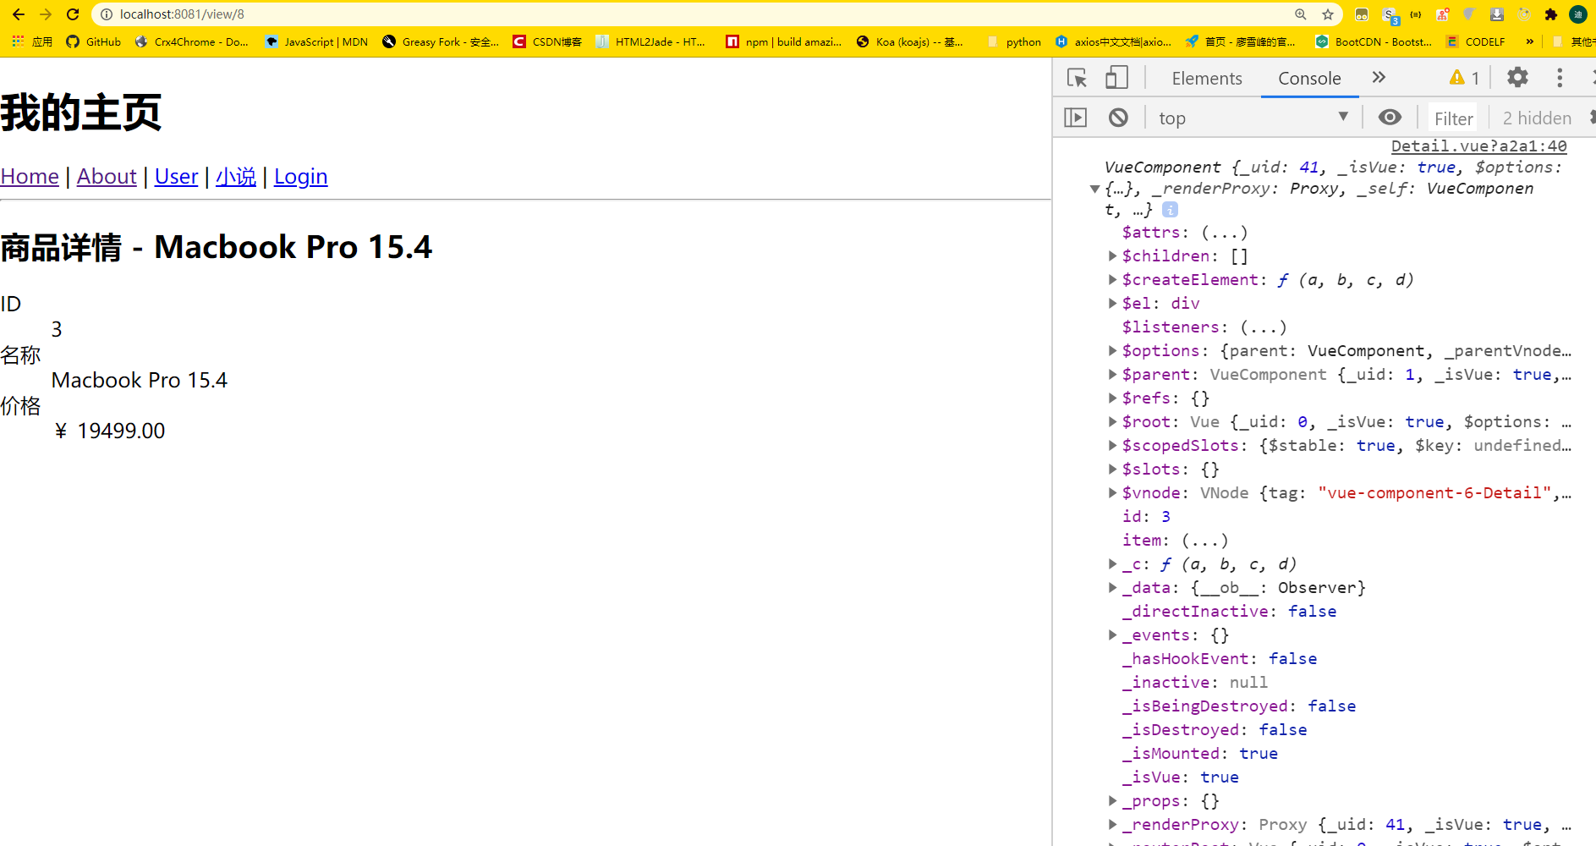The width and height of the screenshot is (1596, 846).
Task: Open the Chrome profile avatar
Action: point(1578,14)
